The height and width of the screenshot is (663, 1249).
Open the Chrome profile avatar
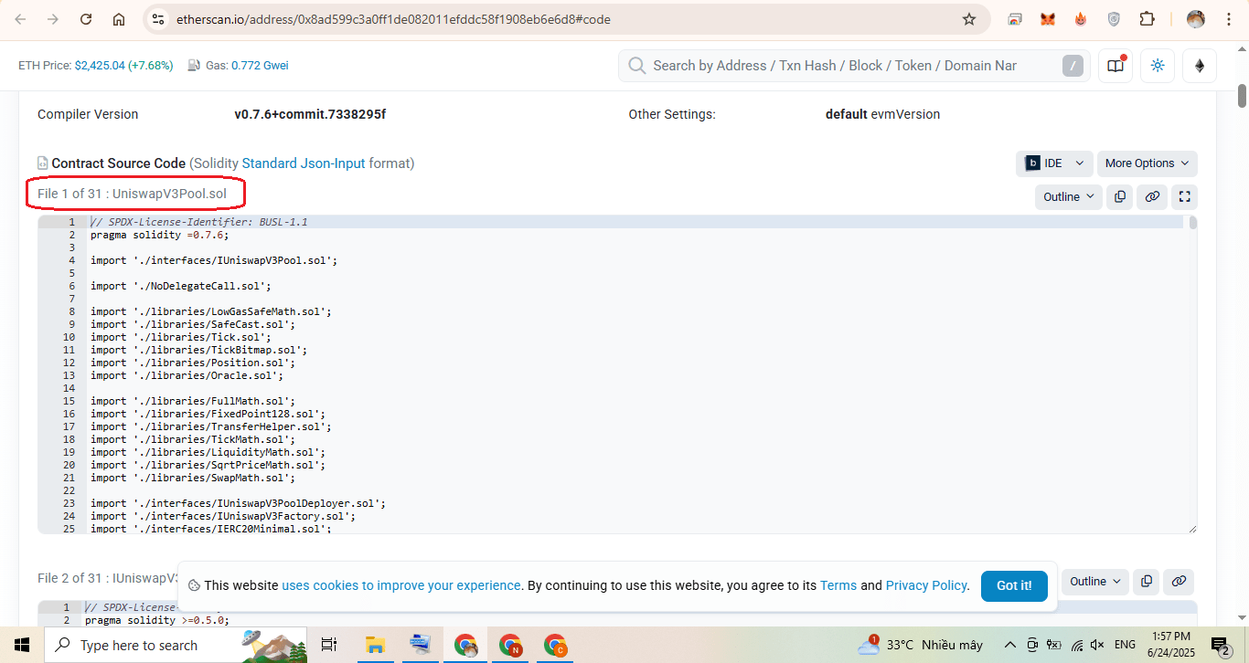tap(1195, 19)
